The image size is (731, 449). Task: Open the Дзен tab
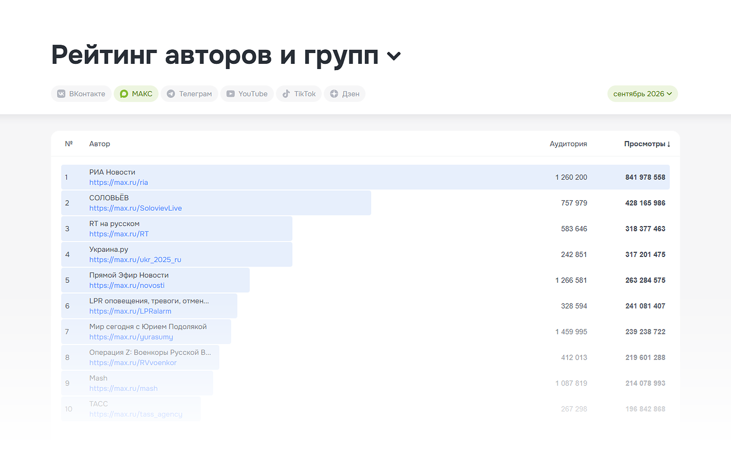point(345,94)
